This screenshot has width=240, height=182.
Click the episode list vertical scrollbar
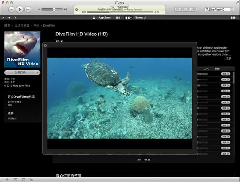[x=234, y=78]
